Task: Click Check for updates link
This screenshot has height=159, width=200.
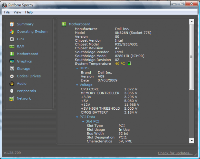Action: [x=175, y=153]
